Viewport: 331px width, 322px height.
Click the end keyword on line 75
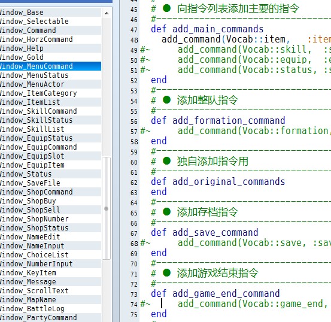pyautogui.click(x=159, y=314)
